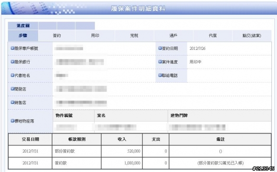Click the third progress bar segment after 進度圖
The image size is (277, 172).
85,26
